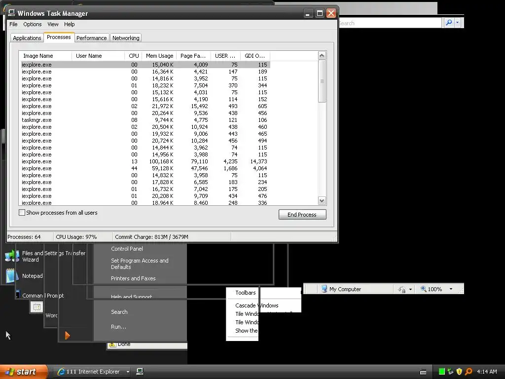The height and width of the screenshot is (379, 505).
Task: Click the CPU Usage: 97% status text
Action: (x=76, y=237)
